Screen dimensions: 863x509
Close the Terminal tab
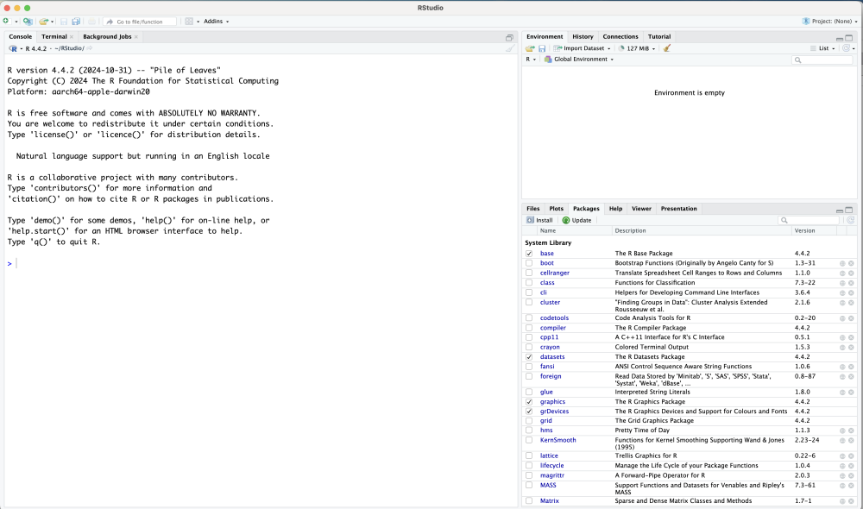(72, 37)
